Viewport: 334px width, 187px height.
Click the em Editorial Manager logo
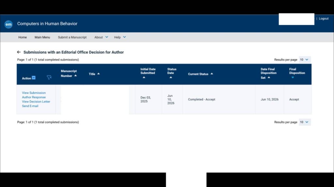point(8,24)
